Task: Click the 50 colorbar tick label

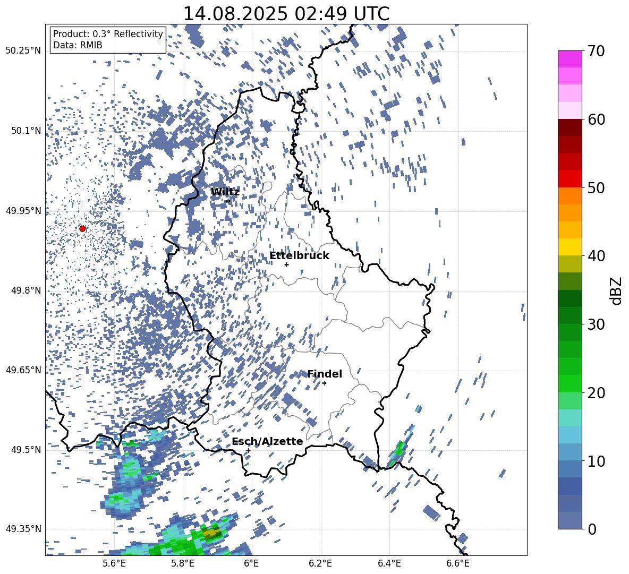Action: click(596, 188)
